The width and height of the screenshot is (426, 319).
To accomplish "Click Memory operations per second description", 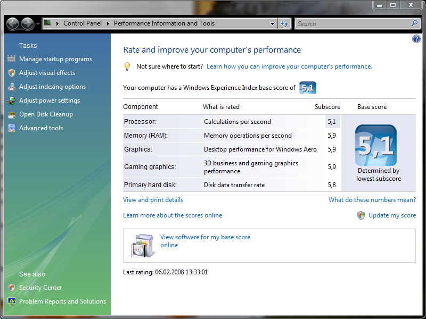I will point(248,136).
